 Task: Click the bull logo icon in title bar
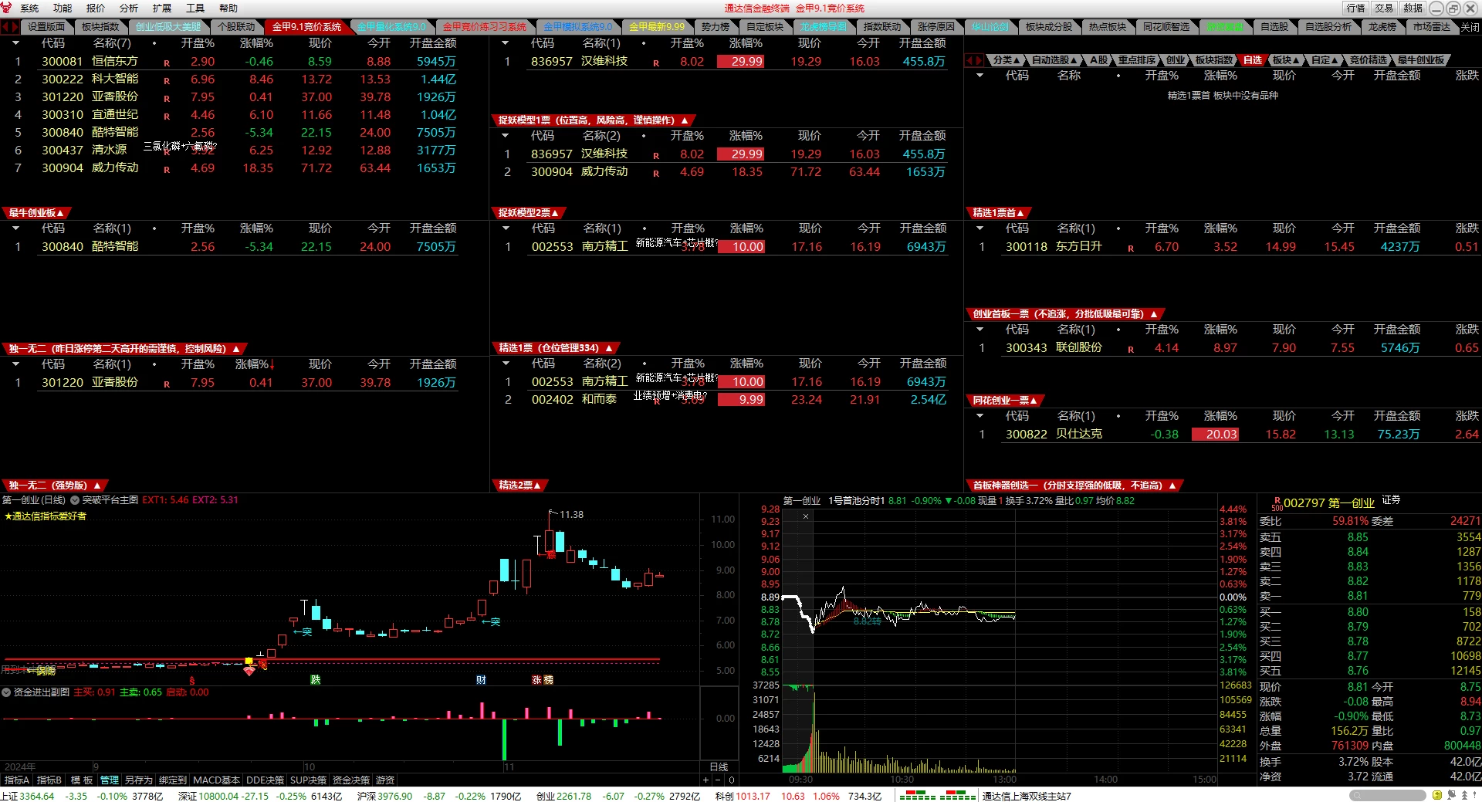pos(7,8)
